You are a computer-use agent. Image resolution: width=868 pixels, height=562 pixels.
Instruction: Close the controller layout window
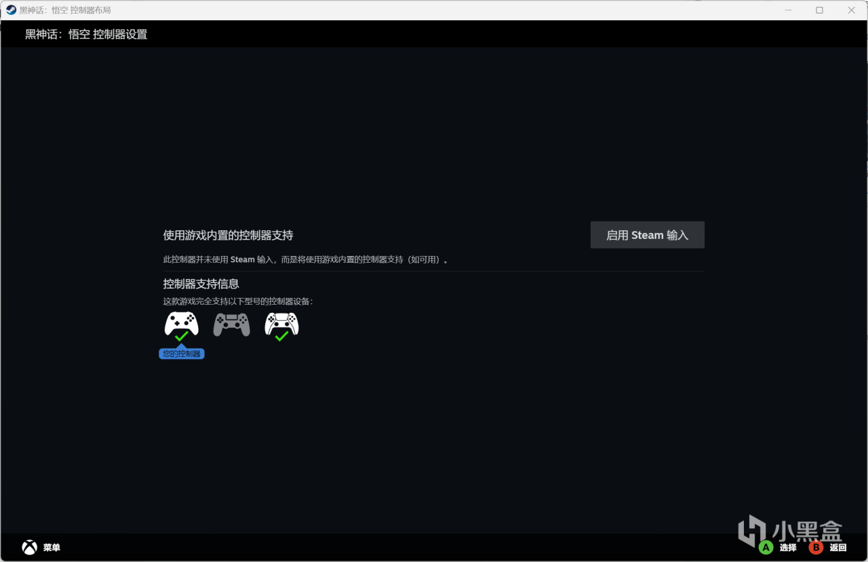[851, 10]
